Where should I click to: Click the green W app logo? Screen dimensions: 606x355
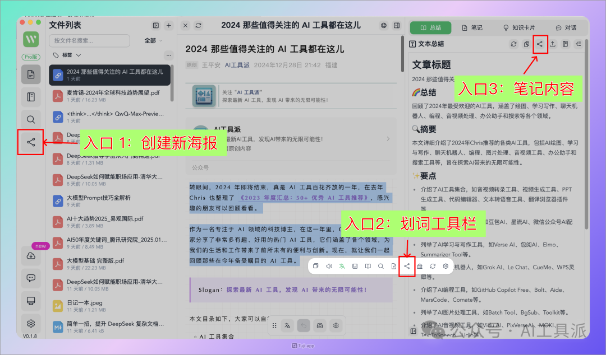[31, 39]
